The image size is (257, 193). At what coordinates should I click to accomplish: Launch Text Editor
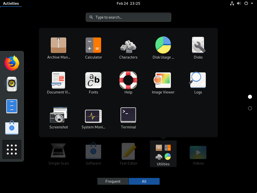(x=128, y=154)
